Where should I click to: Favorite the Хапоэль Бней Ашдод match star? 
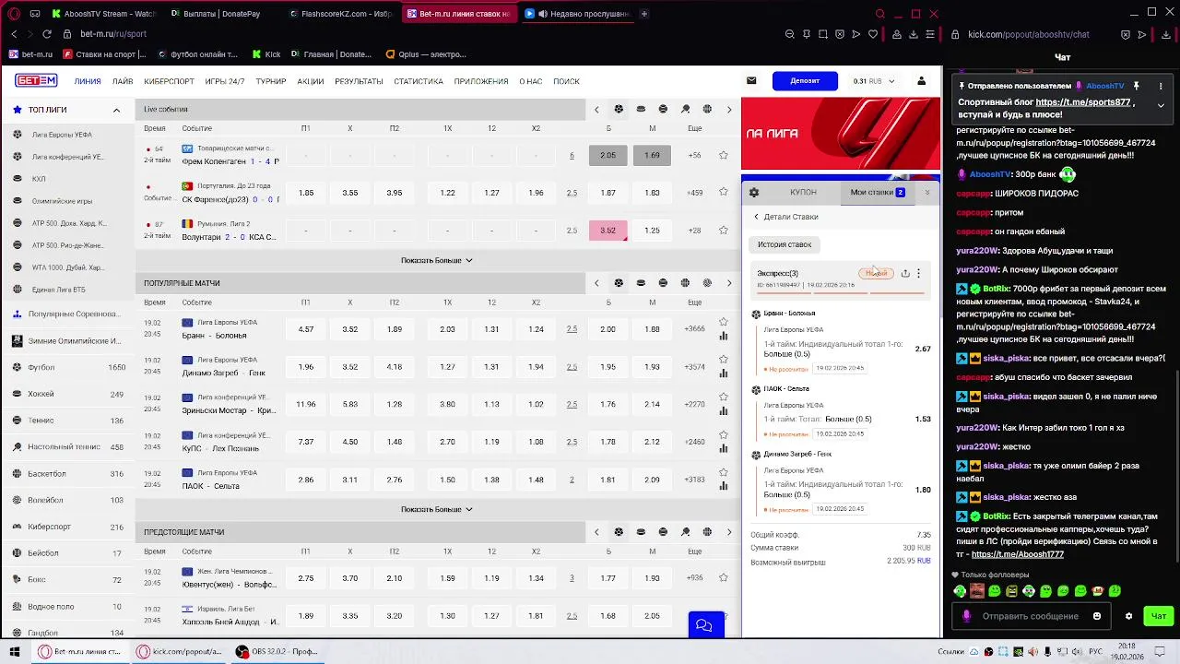tap(724, 616)
